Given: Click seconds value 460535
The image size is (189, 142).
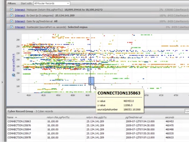Looking at the screenshot, I should point(170,133).
